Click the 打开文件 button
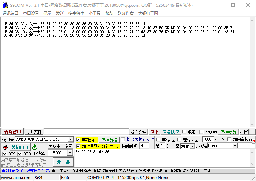Screen dimensions: 256x181 34,132
